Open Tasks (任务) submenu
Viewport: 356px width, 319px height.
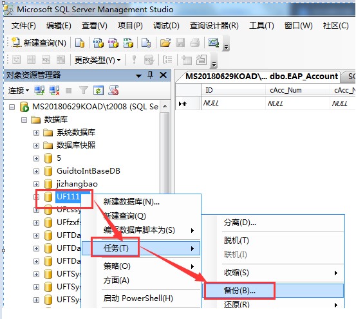141,248
